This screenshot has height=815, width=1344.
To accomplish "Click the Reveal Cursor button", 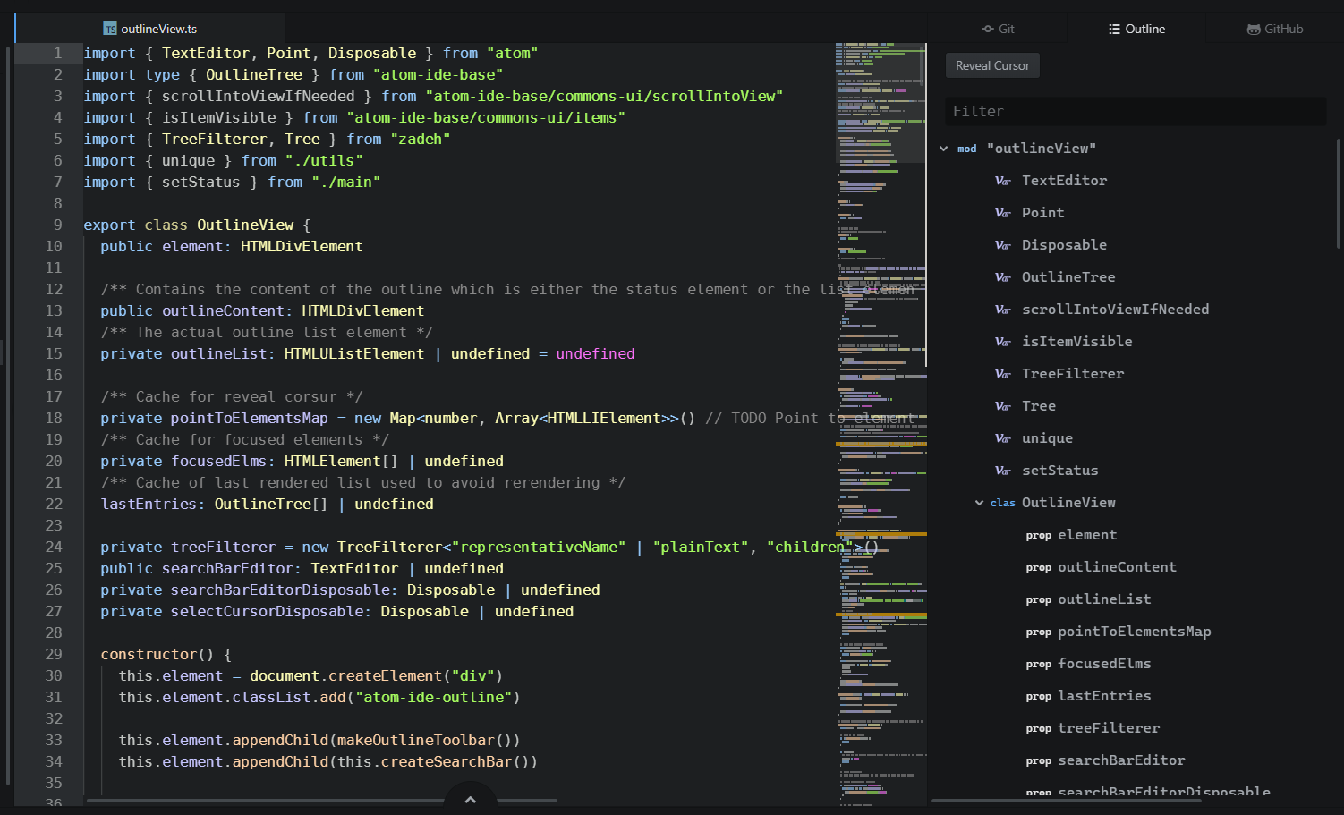I will pos(992,65).
